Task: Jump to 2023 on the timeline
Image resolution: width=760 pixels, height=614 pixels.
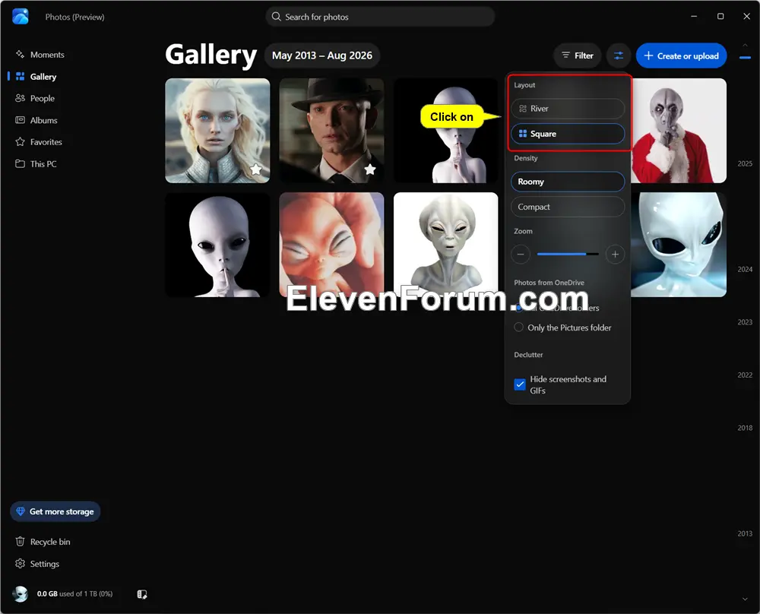Action: (x=745, y=322)
